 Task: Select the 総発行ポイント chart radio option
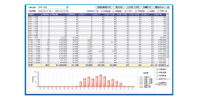tap(157, 79)
